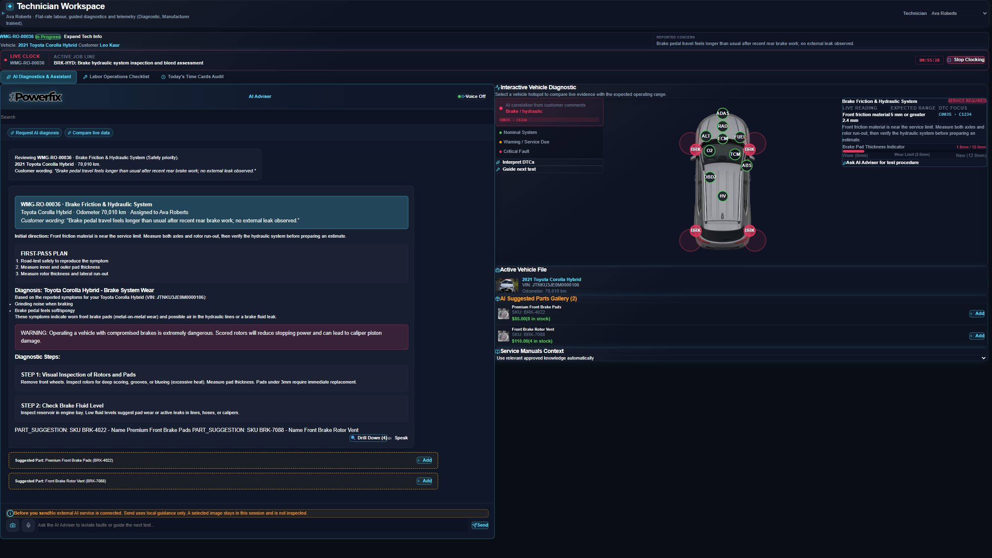Have the adviser Speak the diagnosis
The image size is (992, 558).
coord(398,438)
